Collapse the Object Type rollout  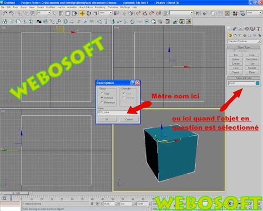pyautogui.click(x=244, y=47)
